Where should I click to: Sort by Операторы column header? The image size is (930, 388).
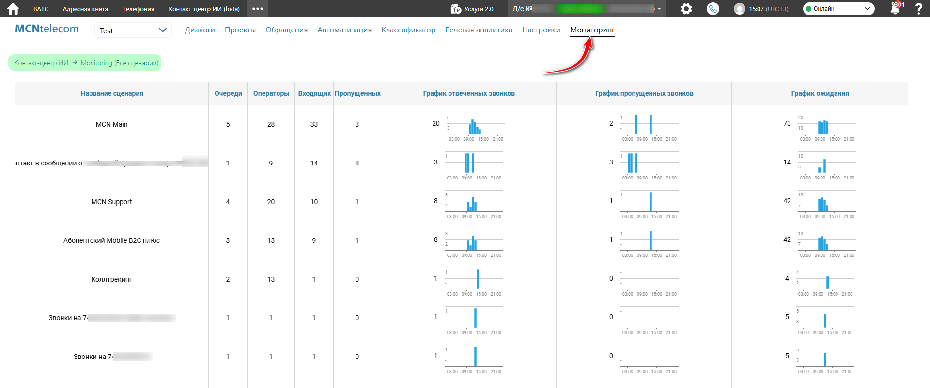pos(271,93)
